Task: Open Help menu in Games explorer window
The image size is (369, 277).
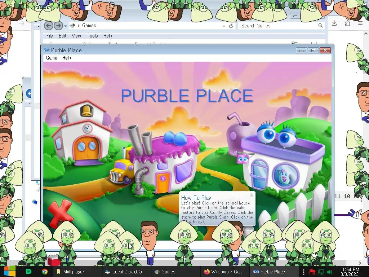Action: [x=107, y=36]
